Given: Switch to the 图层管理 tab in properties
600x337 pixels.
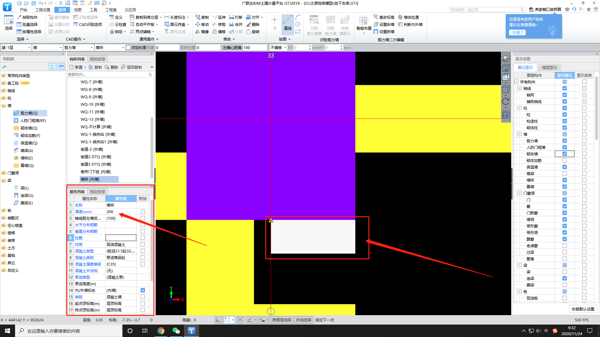Looking at the screenshot, I should [x=97, y=192].
